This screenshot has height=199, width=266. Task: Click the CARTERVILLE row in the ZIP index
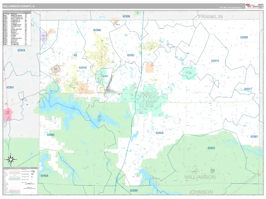point(15,26)
